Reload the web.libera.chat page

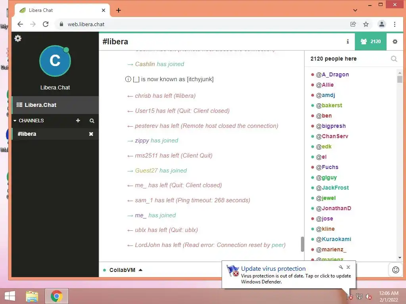pos(46,24)
